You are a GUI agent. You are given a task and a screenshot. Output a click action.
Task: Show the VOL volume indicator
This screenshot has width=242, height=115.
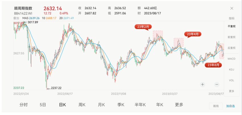(x=231, y=80)
